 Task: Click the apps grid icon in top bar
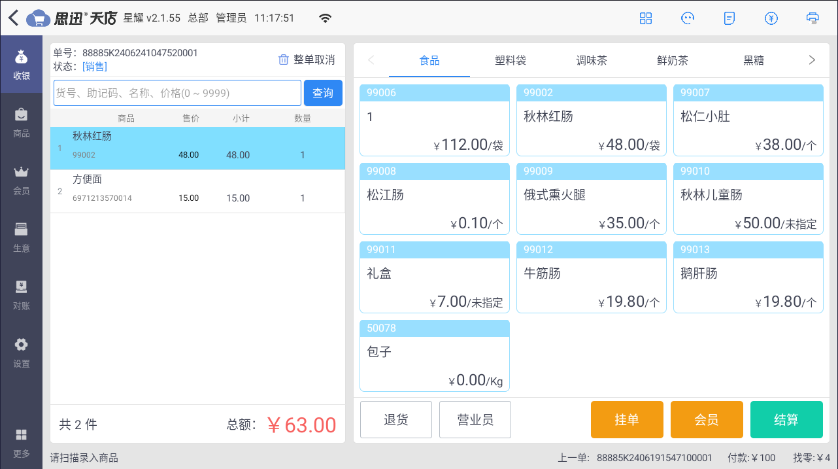[646, 18]
